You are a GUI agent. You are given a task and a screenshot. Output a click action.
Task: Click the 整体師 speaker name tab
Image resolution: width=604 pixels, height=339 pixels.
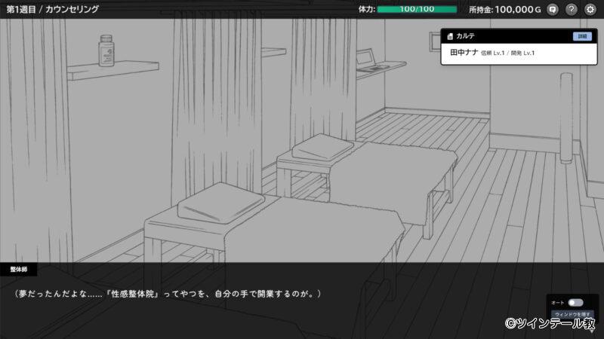(19, 269)
